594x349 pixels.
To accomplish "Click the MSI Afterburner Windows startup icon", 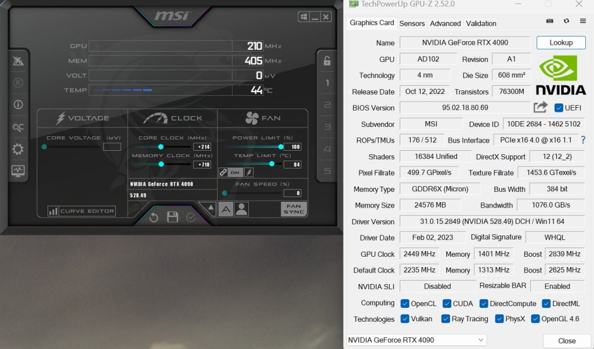I will 304,17.
